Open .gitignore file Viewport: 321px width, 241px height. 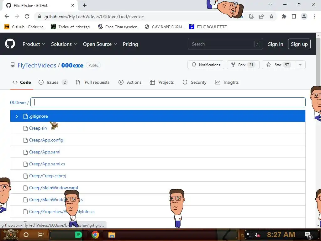tap(38, 116)
